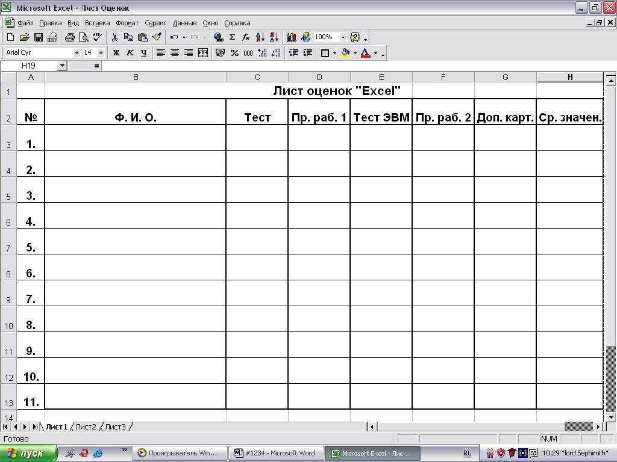Image resolution: width=617 pixels, height=462 pixels.
Task: Apply Percent style icon
Action: 234,53
